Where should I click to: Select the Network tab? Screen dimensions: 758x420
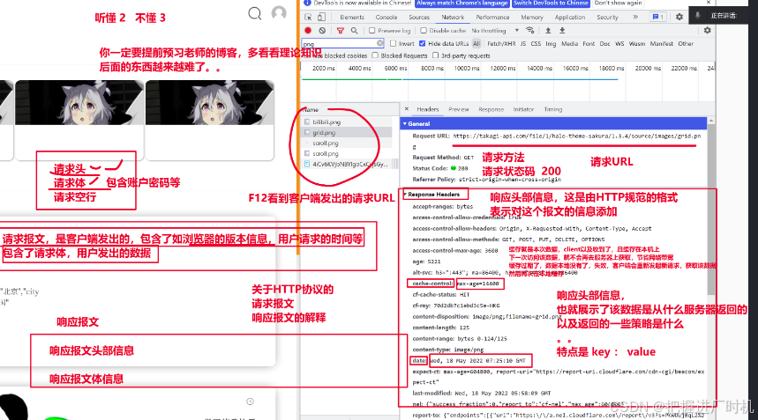pyautogui.click(x=453, y=17)
